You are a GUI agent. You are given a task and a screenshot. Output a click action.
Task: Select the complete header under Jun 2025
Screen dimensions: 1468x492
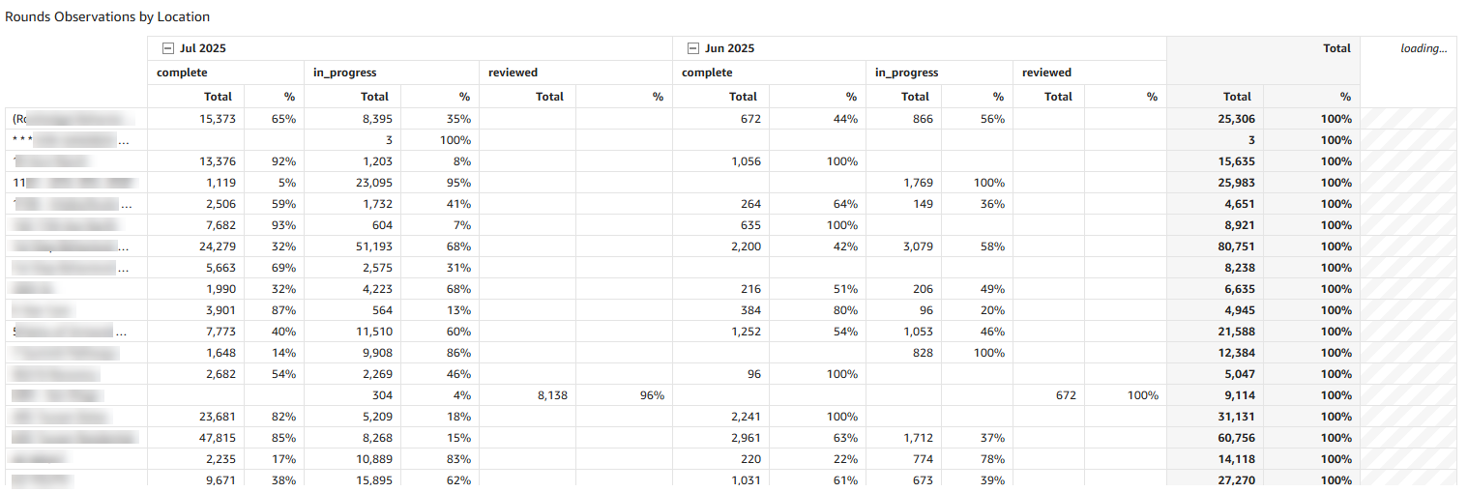707,72
